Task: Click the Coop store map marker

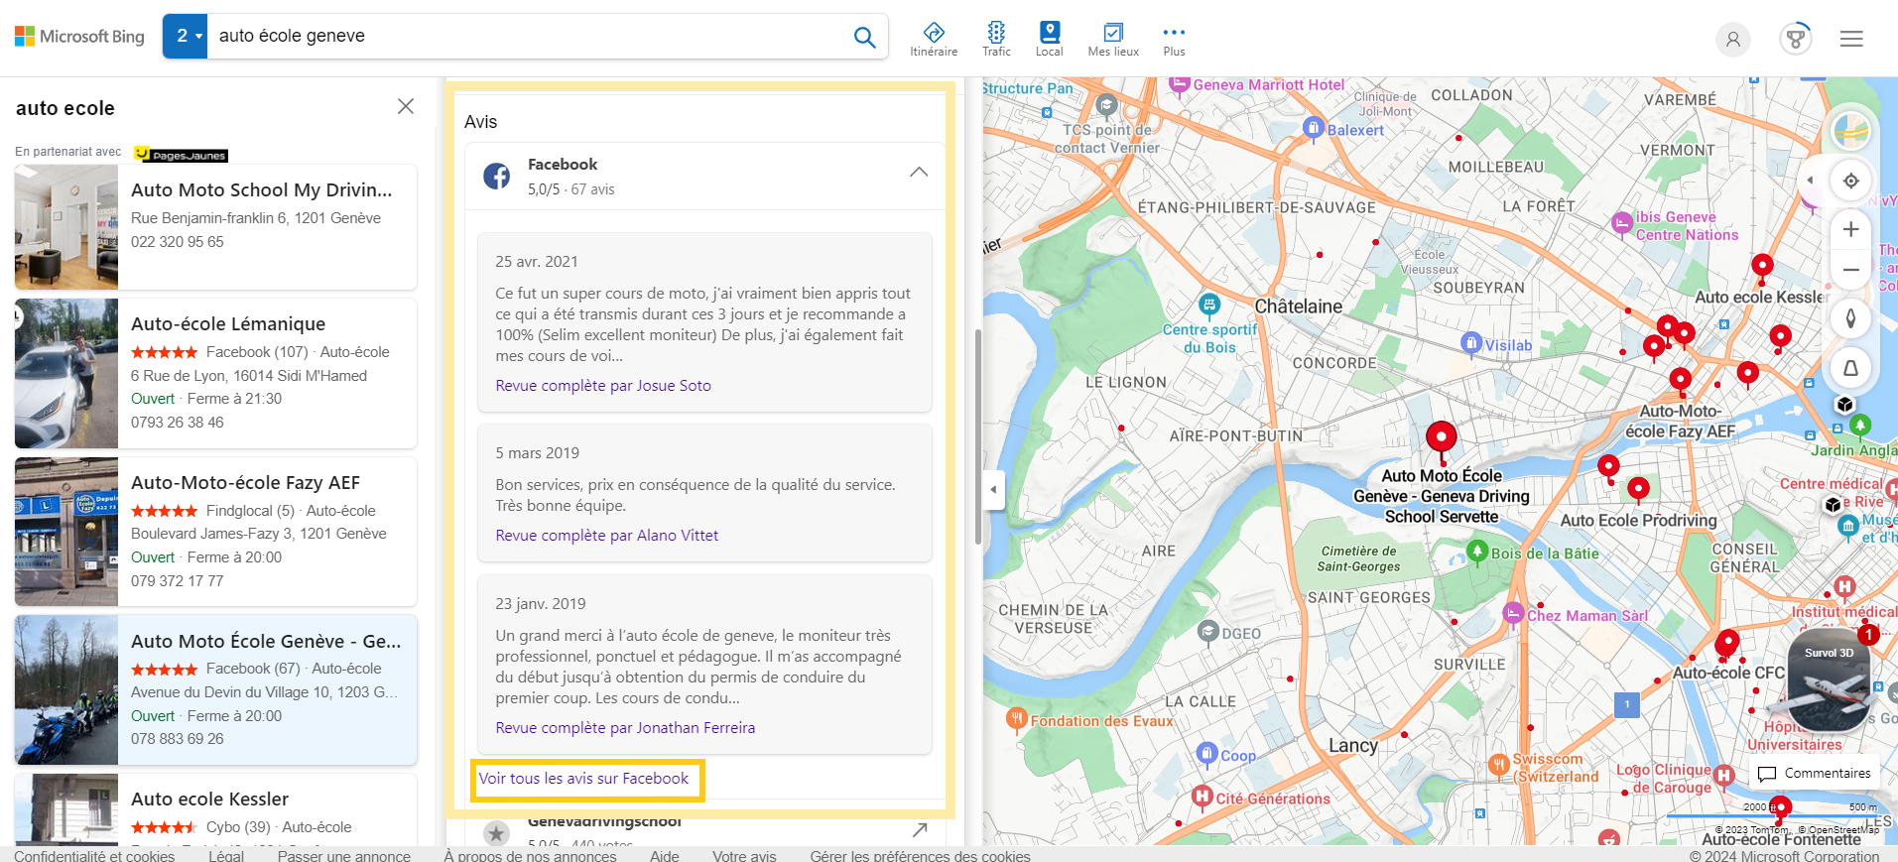Action: (1206, 754)
